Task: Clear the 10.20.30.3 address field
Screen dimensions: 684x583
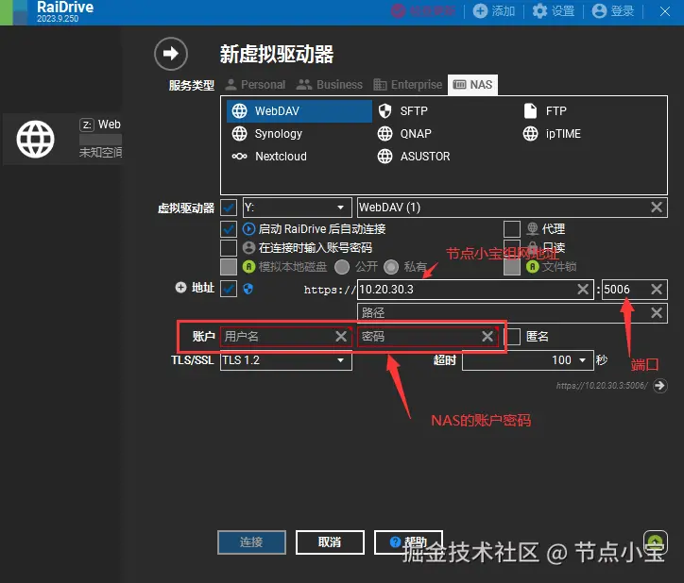Action: 583,290
